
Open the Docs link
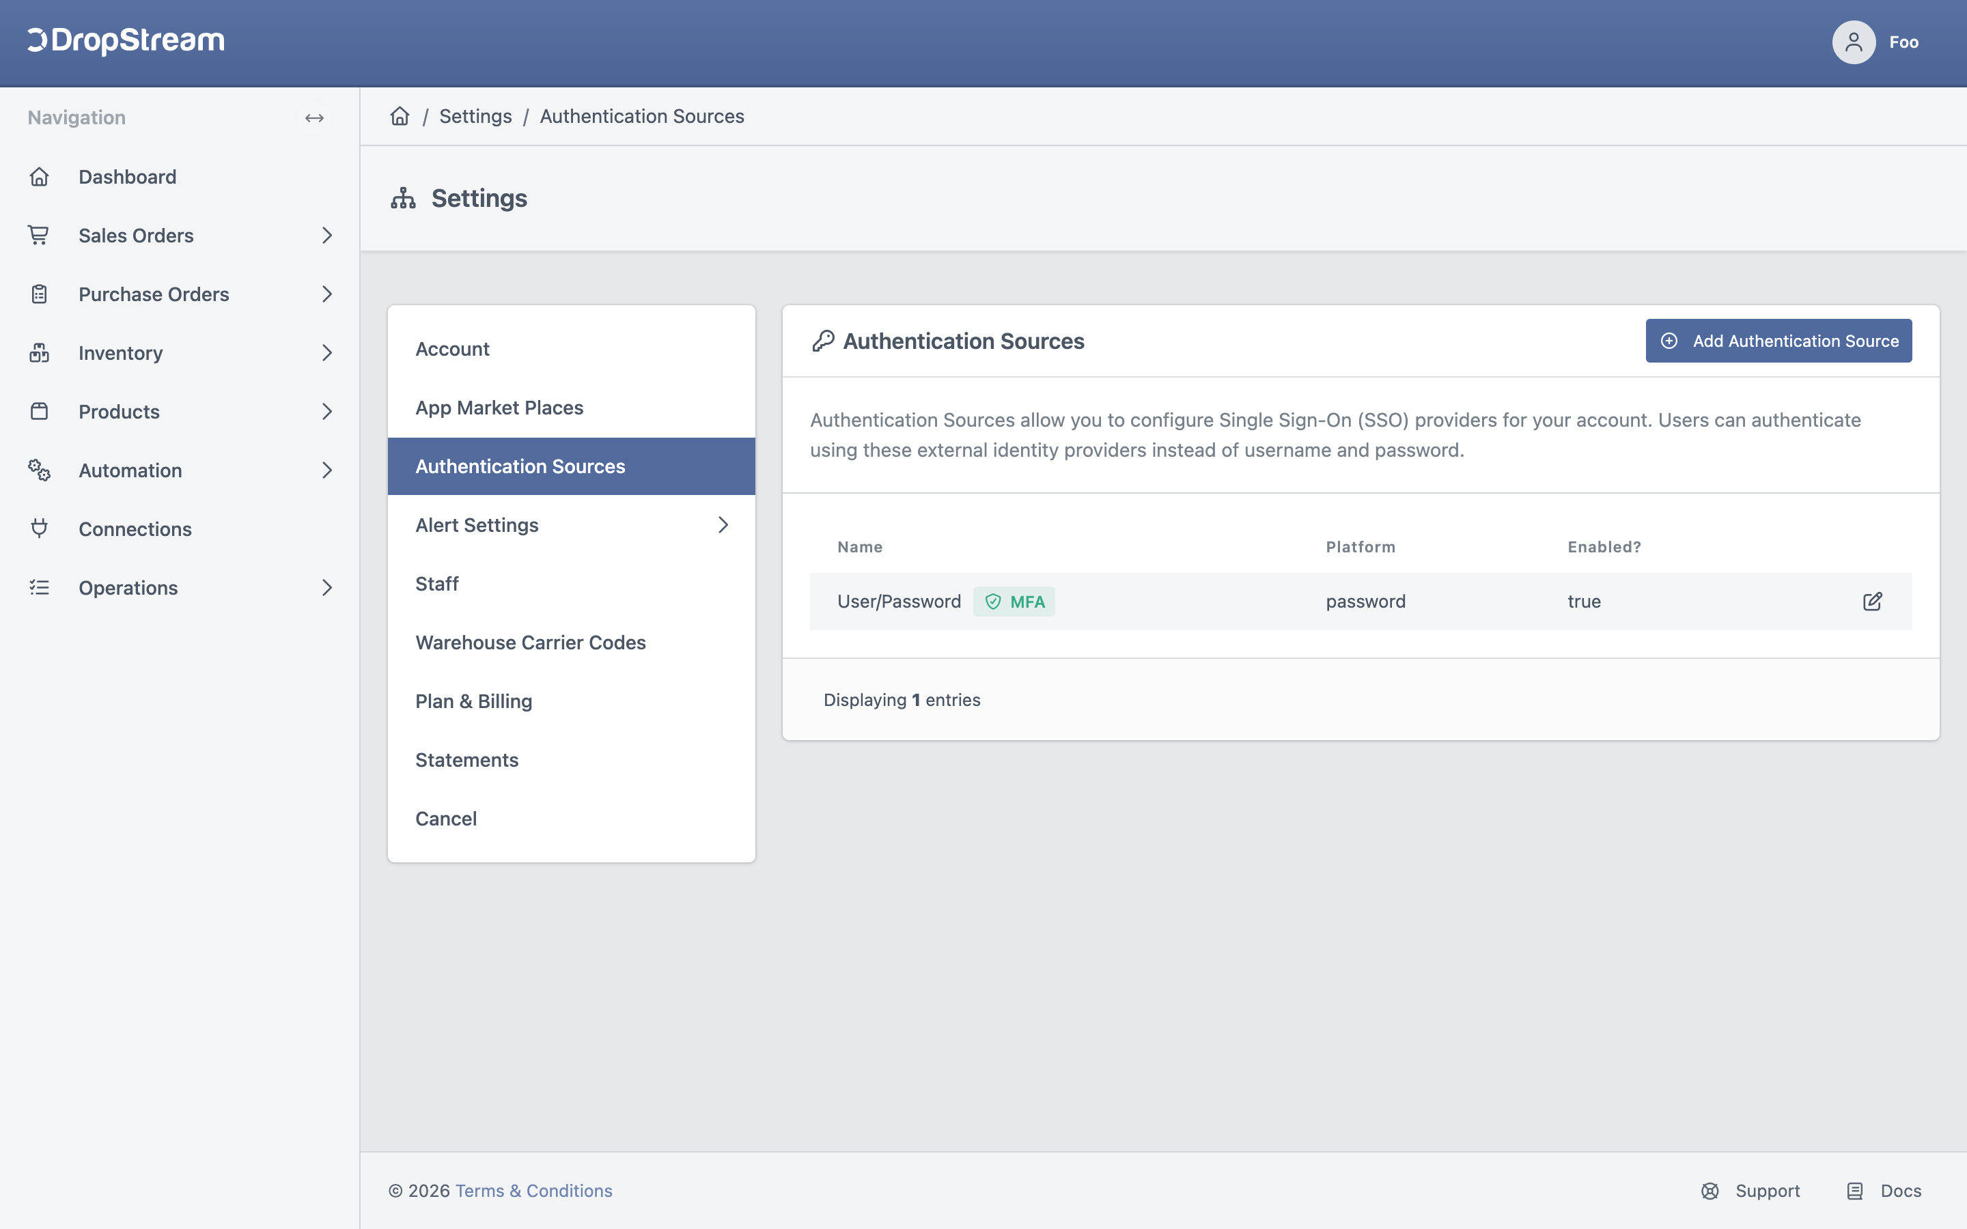pos(1883,1191)
